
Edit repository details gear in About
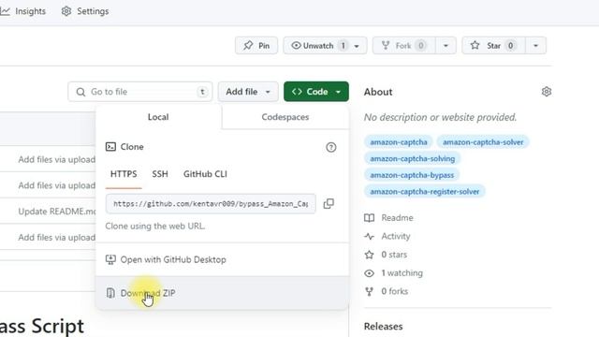click(x=547, y=92)
